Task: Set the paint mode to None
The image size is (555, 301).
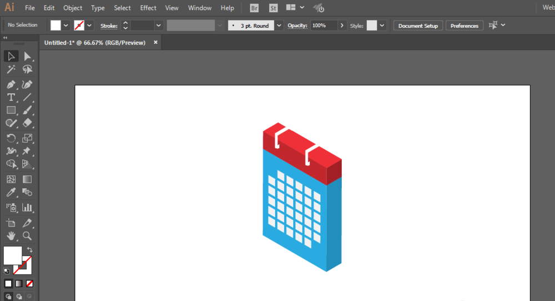Action: click(x=29, y=284)
